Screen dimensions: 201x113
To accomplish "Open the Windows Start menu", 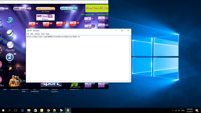I will [3, 110].
